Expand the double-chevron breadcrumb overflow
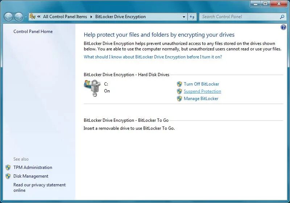The width and height of the screenshot is (290, 203). [39, 17]
